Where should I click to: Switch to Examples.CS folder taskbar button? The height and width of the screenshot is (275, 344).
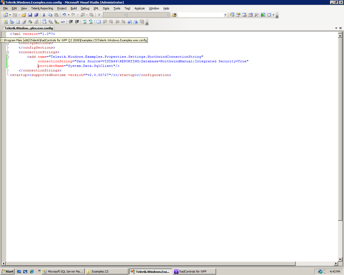tap(107, 272)
